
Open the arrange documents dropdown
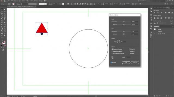pyautogui.click(x=45, y=1)
